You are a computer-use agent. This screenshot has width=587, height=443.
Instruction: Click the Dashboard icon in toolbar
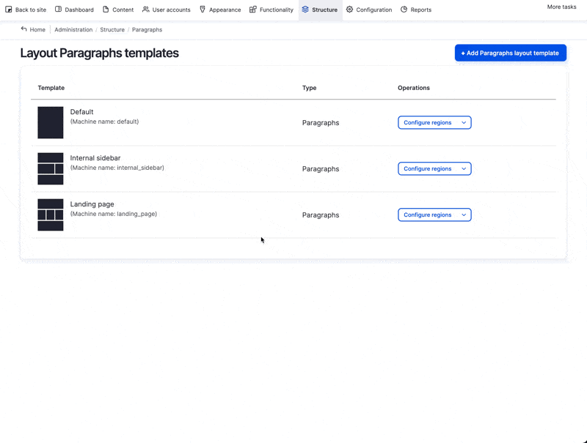(x=59, y=10)
